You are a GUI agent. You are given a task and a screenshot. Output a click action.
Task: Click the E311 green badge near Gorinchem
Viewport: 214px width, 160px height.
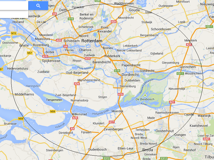click(180, 73)
